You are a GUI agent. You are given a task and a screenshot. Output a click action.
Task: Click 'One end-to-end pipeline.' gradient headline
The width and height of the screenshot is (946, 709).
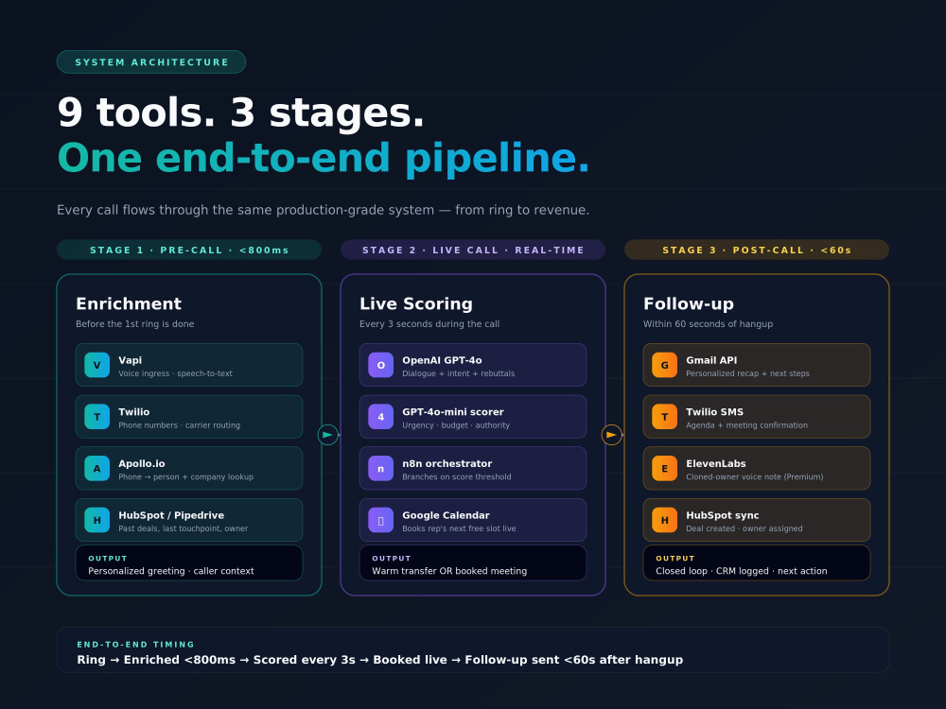click(324, 158)
